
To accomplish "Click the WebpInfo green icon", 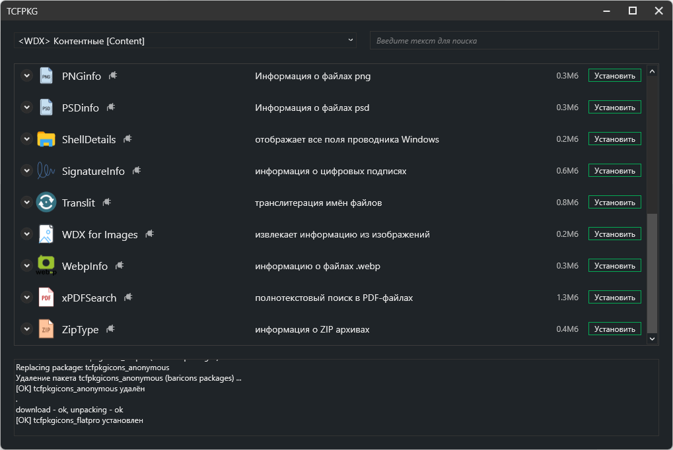I will click(46, 266).
